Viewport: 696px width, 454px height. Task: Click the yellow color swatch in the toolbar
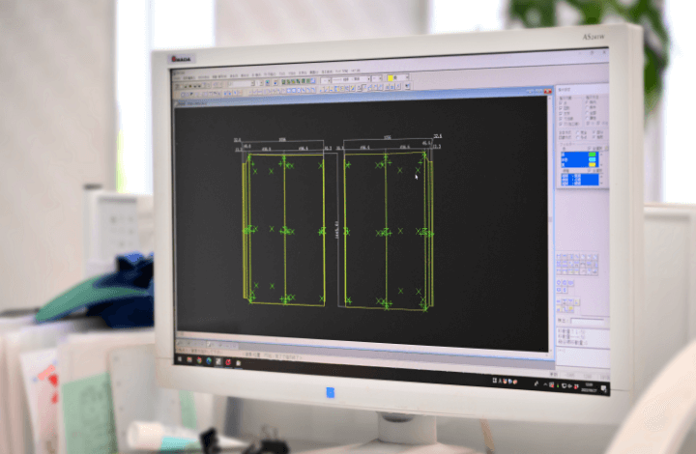(x=391, y=77)
